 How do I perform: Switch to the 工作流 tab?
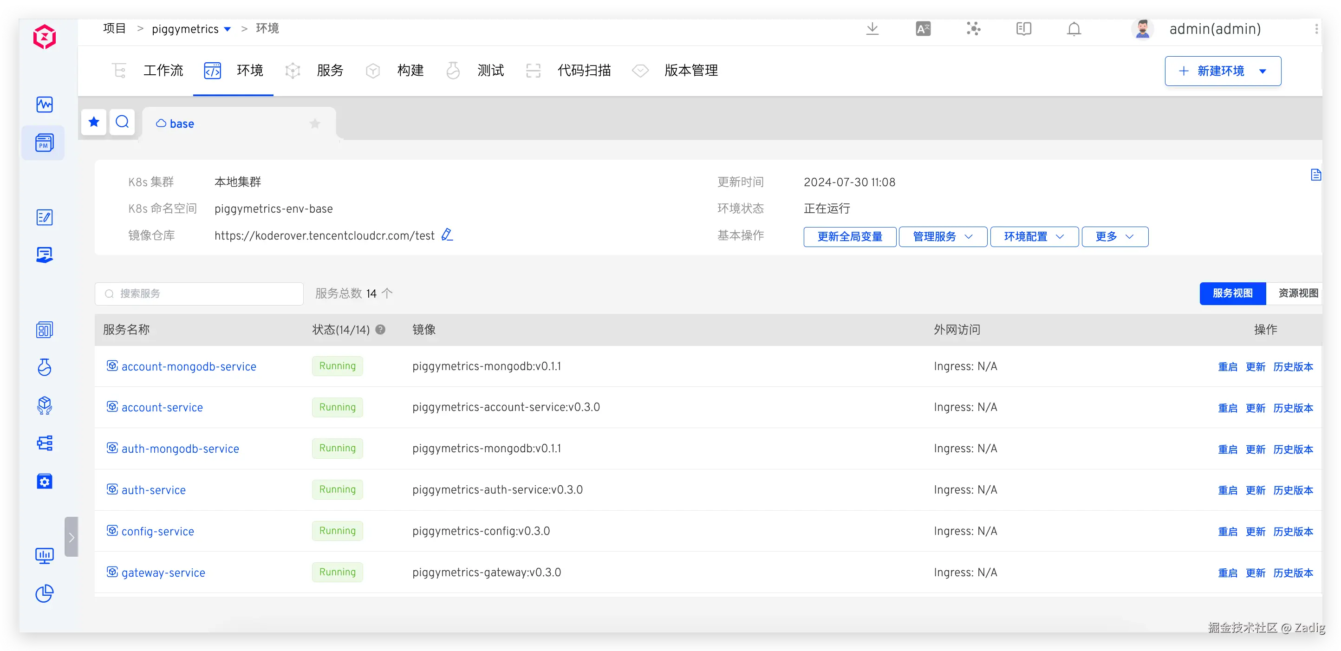point(163,70)
